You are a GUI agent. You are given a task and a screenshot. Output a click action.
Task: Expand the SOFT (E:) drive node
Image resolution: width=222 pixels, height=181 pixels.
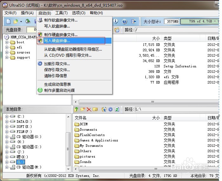tap(7, 127)
